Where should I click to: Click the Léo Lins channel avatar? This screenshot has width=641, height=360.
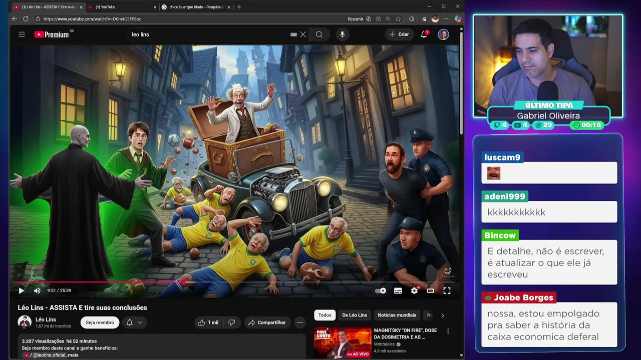pyautogui.click(x=25, y=322)
